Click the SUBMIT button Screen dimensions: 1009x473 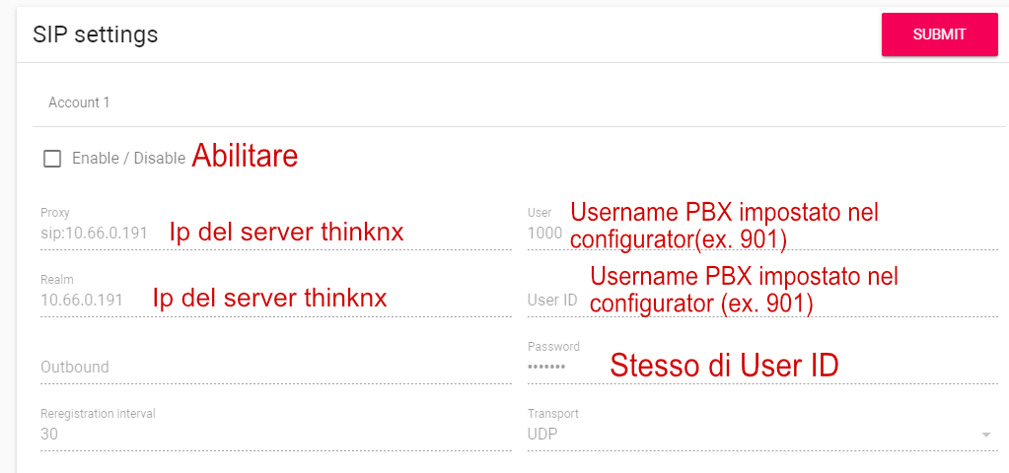939,34
